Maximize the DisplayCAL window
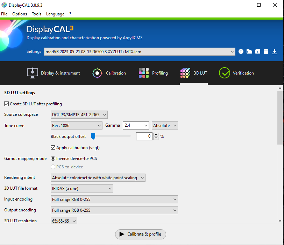This screenshot has height=245, width=284. [x=259, y=5]
